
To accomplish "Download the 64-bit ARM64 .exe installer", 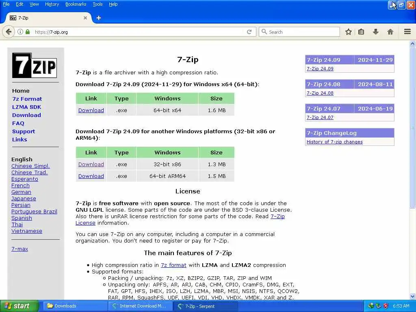I will (x=91, y=176).
